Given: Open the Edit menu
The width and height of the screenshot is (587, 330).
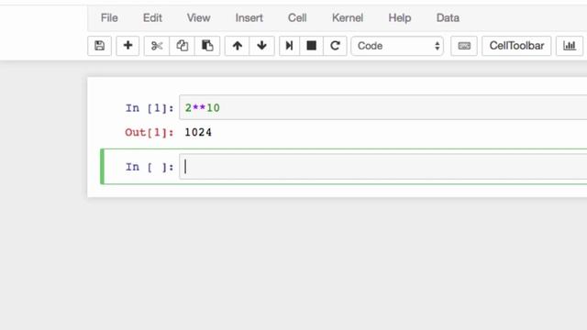Looking at the screenshot, I should [152, 17].
